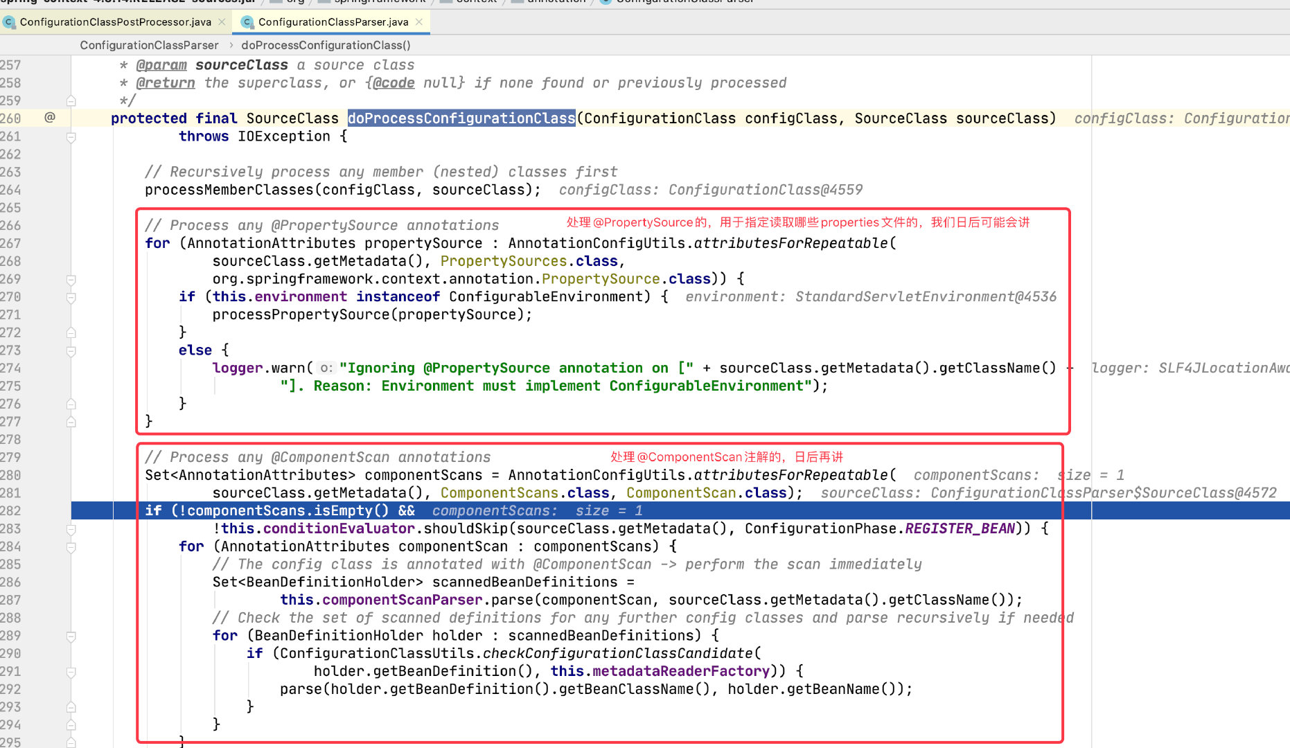
Task: Click the REGISTER_BEAN constant
Action: tap(960, 529)
